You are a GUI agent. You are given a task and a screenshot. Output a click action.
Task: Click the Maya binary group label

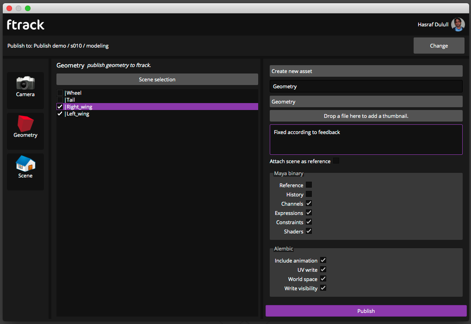point(289,173)
